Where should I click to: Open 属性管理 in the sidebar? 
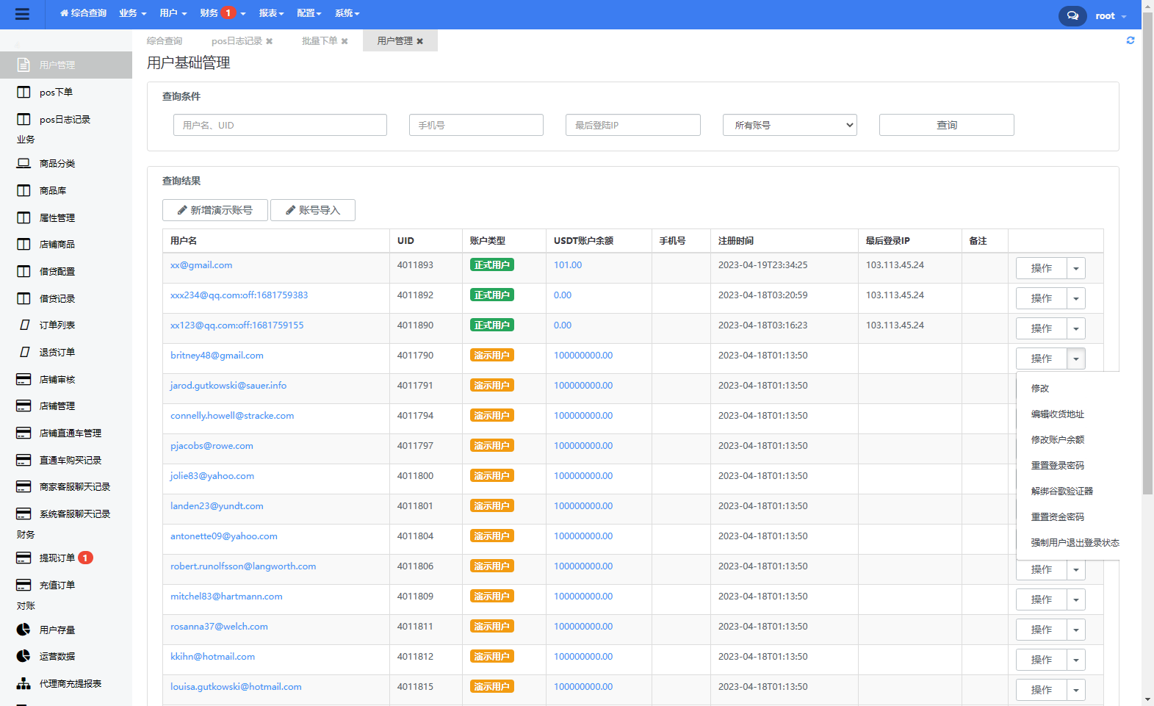66,217
